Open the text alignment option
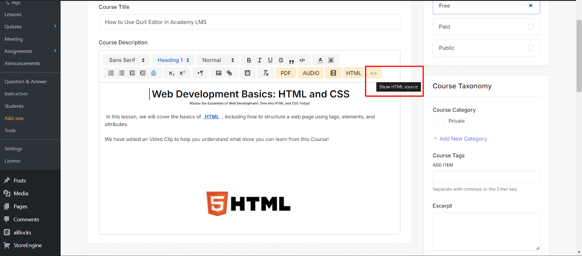582x256 pixels. tap(154, 73)
